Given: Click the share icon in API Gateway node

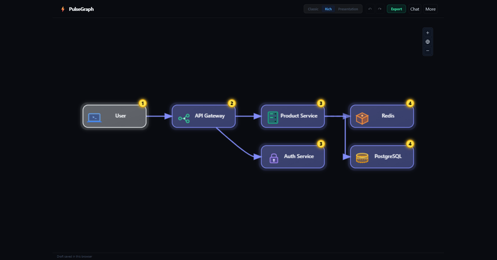Looking at the screenshot, I should point(184,118).
